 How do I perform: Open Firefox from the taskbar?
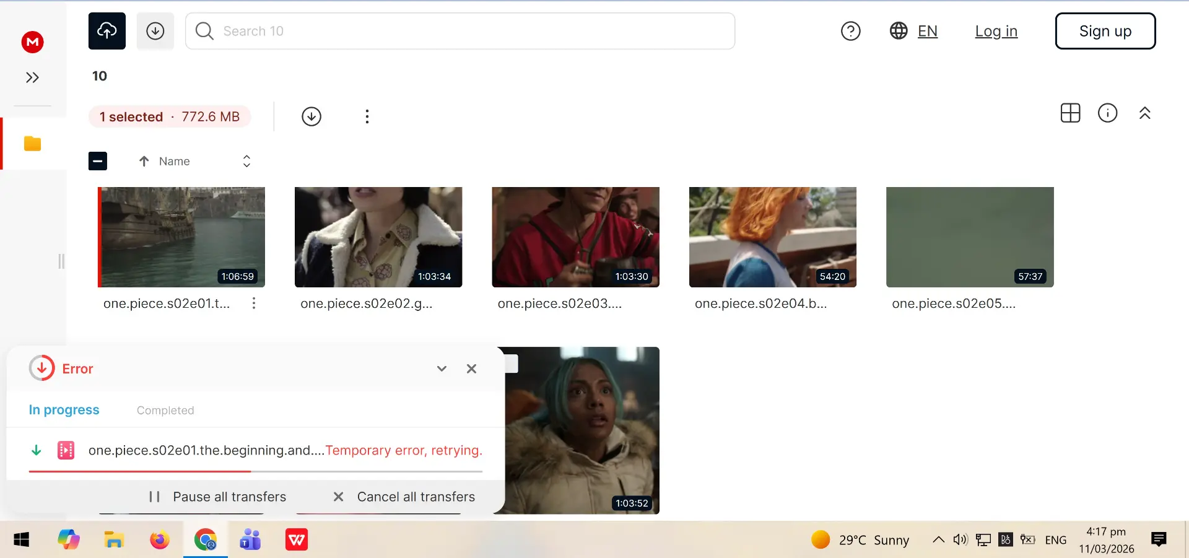[160, 540]
